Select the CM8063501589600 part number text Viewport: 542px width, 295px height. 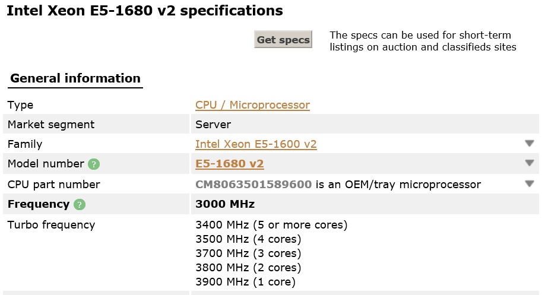click(x=253, y=185)
